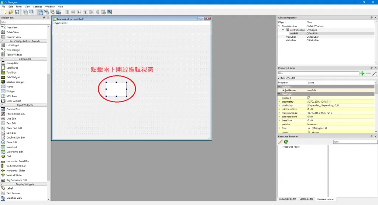Select the Edit Widgets mode icon

pos(40,12)
